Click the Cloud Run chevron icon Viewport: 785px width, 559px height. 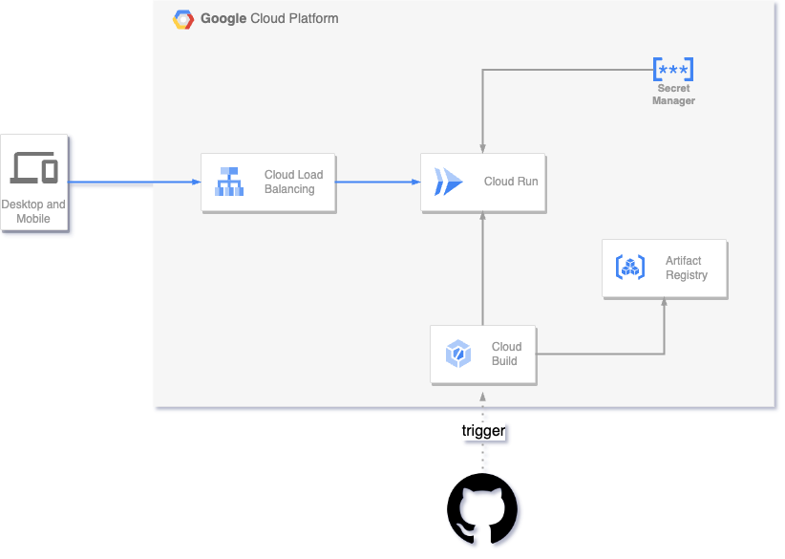[448, 182]
